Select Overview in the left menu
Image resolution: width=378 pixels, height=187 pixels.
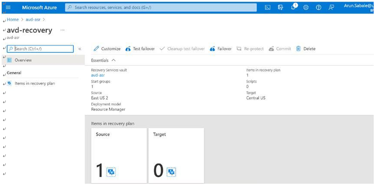tap(43, 60)
